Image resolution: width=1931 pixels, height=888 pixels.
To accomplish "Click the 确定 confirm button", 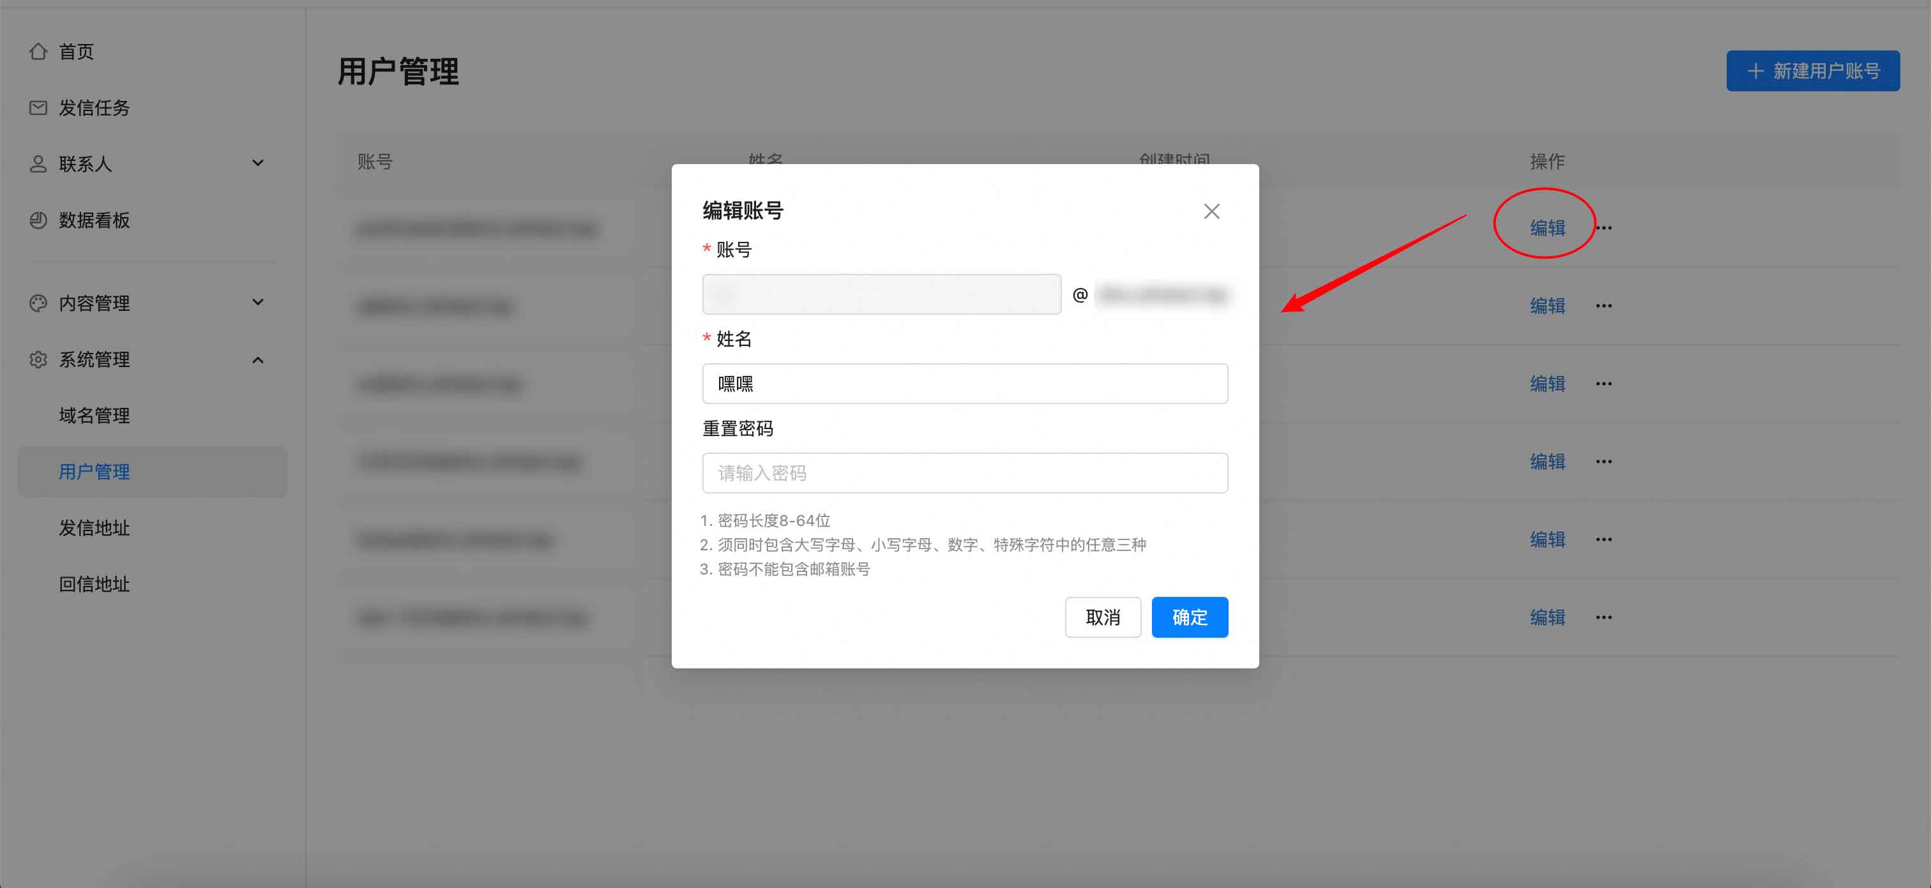I will coord(1189,617).
